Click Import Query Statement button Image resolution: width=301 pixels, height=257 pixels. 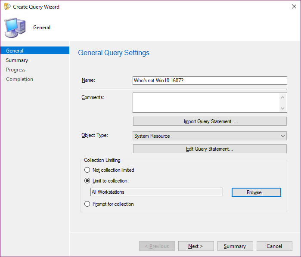pyautogui.click(x=209, y=121)
